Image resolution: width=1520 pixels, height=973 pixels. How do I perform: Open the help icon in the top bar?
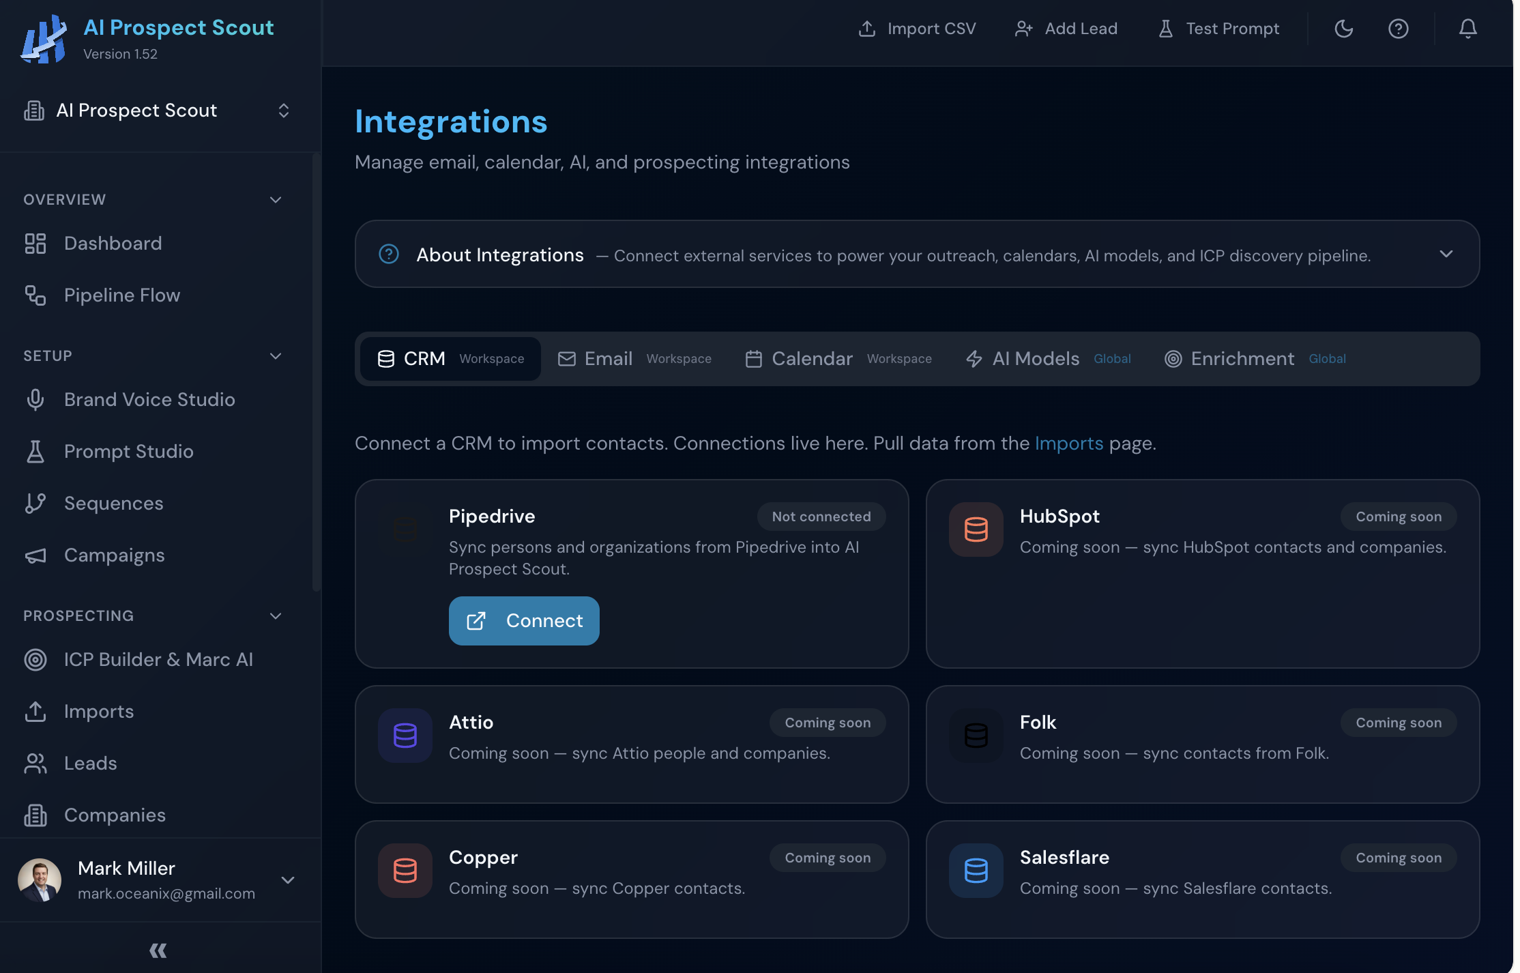(x=1399, y=29)
